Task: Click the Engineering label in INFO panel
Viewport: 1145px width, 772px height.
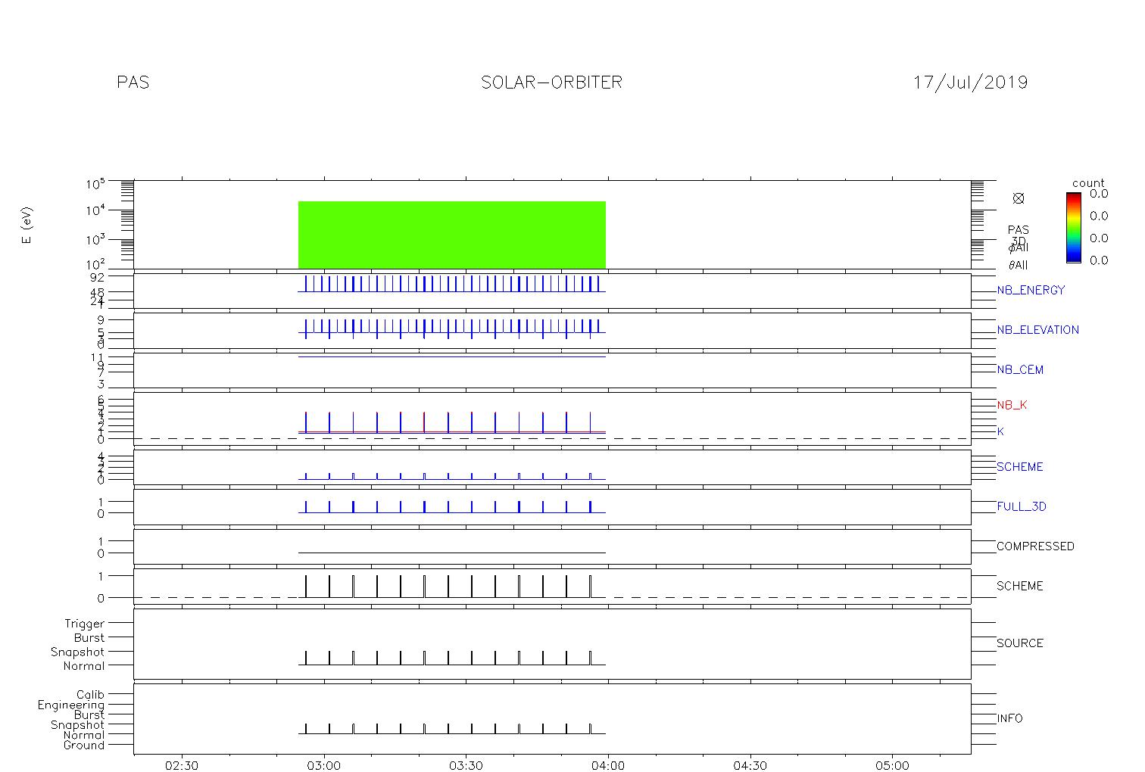Action: (71, 705)
